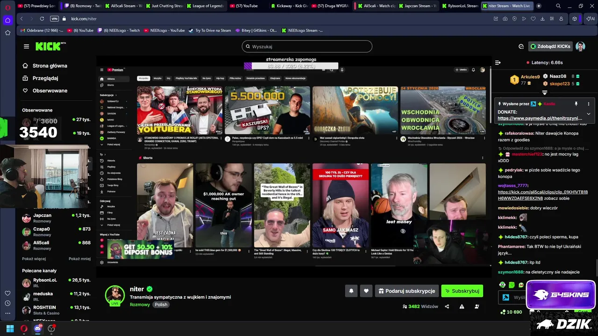Image resolution: width=598 pixels, height=336 pixels.
Task: Open Opera sidebar home icon
Action: point(7,20)
